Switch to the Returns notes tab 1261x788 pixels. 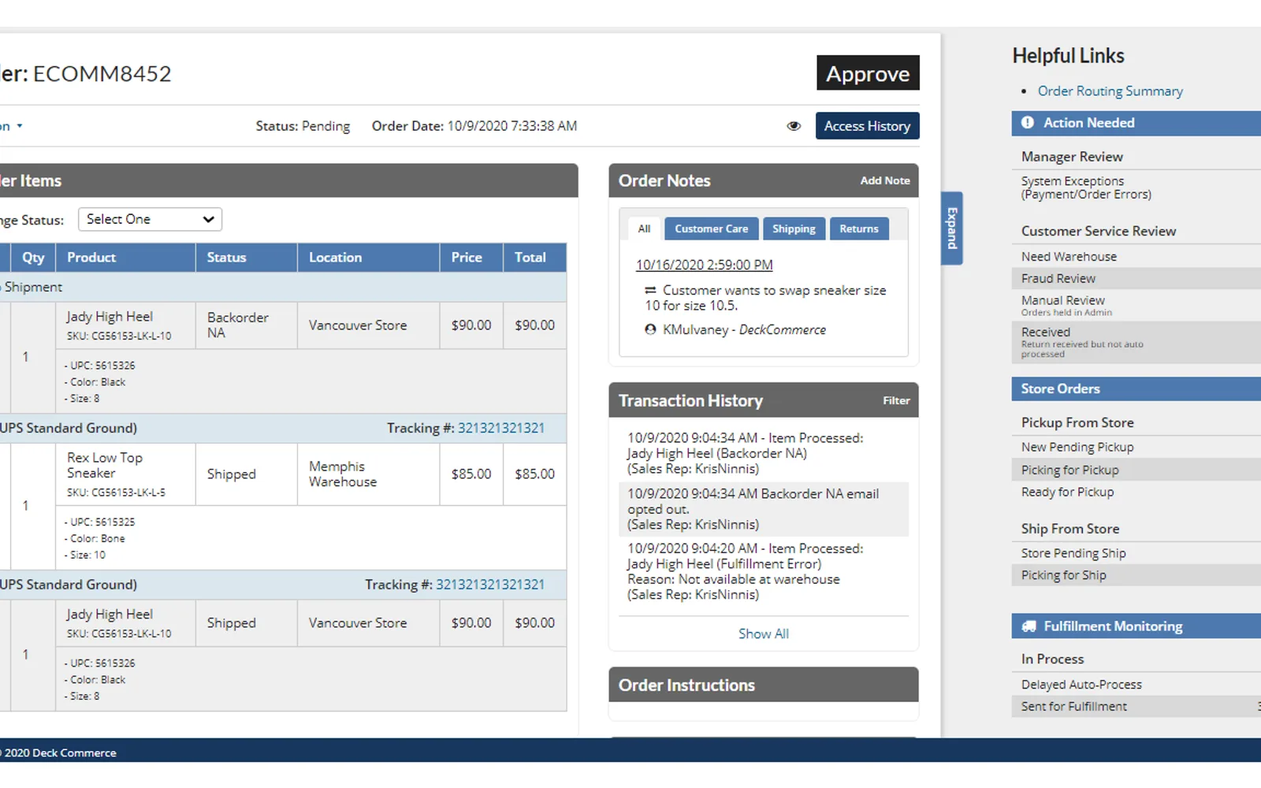tap(858, 229)
